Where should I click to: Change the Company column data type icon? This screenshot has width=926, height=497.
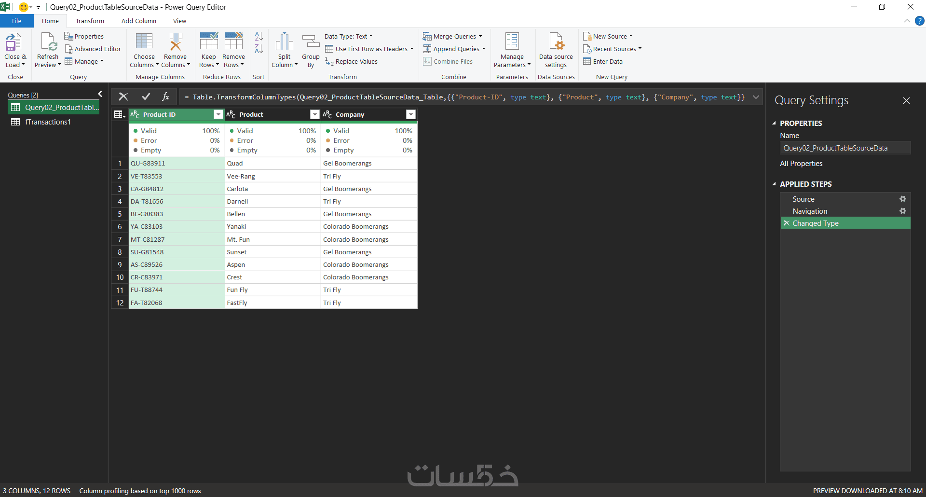coord(327,114)
